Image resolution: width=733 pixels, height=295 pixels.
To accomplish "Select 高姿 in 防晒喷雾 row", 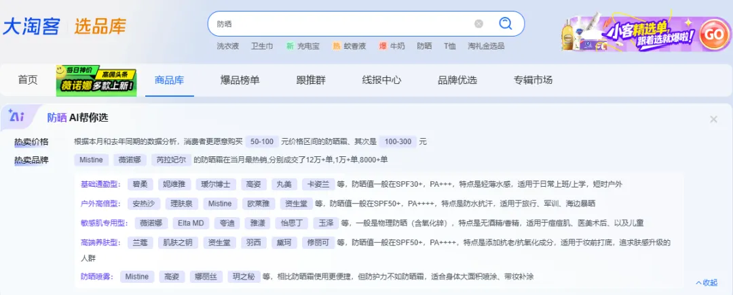I will 172,277.
